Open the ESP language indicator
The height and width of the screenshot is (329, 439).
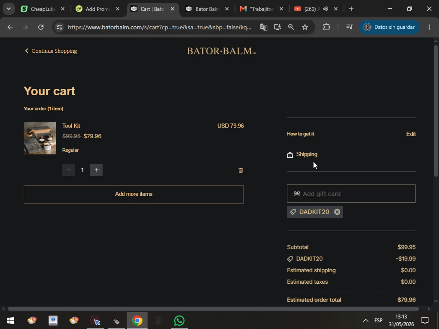click(378, 321)
